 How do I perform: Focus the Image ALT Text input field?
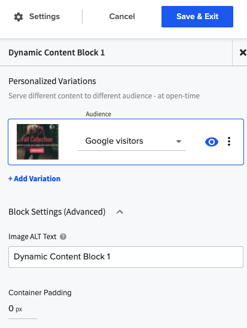pos(126,257)
